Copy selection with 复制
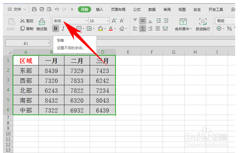 pyautogui.click(x=27, y=28)
